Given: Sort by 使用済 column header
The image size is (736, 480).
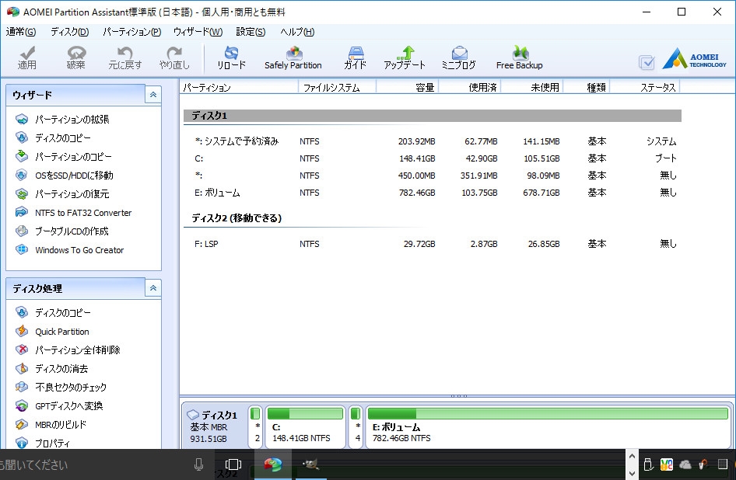Looking at the screenshot, I should click(470, 87).
